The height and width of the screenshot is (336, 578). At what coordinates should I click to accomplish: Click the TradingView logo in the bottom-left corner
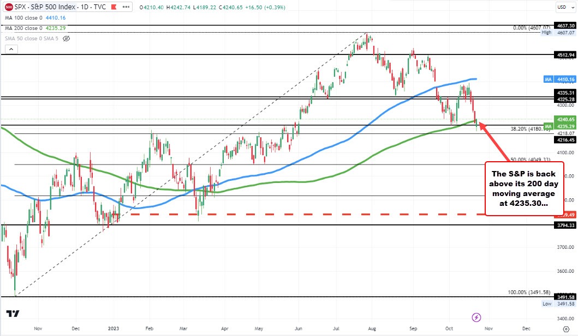click(13, 314)
